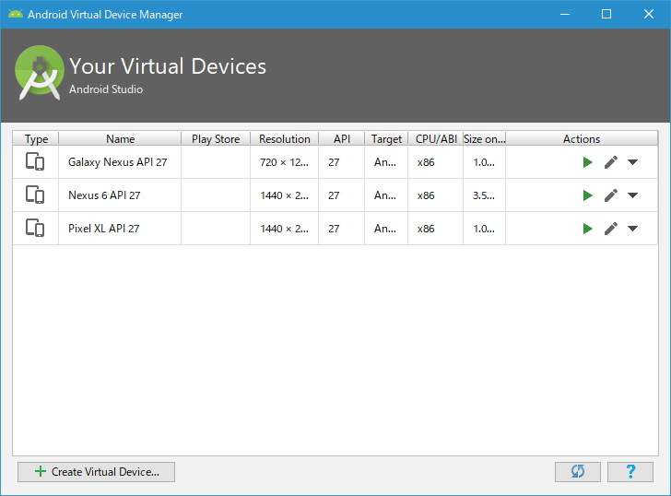Refresh the virtual device list
671x496 pixels.
[x=578, y=472]
